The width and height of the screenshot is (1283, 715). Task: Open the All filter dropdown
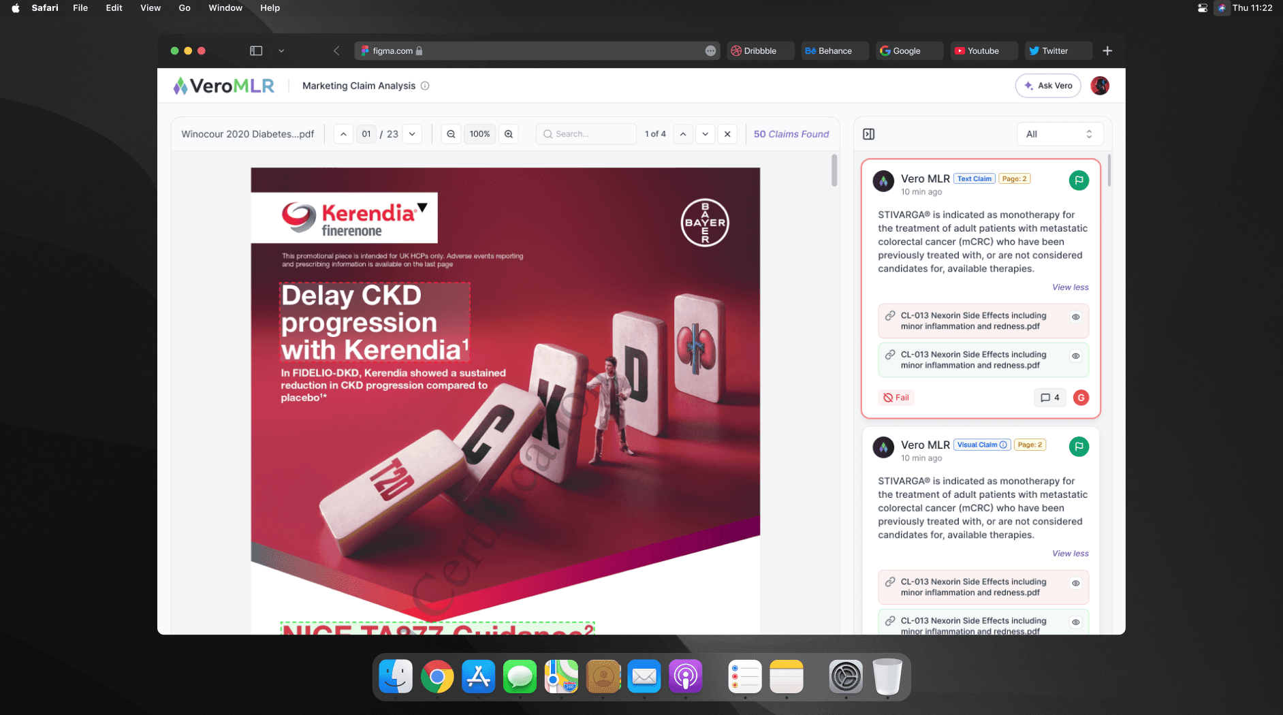coord(1060,134)
